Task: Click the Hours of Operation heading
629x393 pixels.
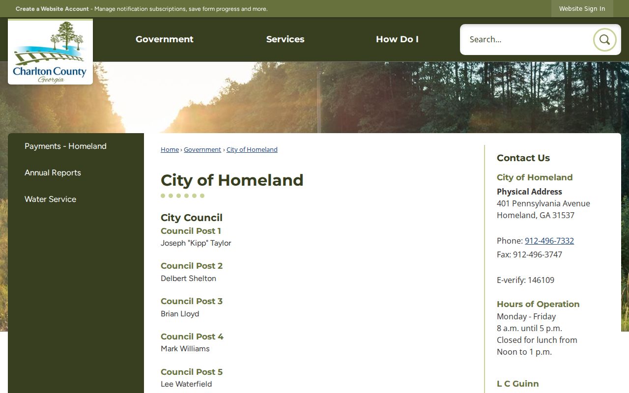Action: (538, 304)
